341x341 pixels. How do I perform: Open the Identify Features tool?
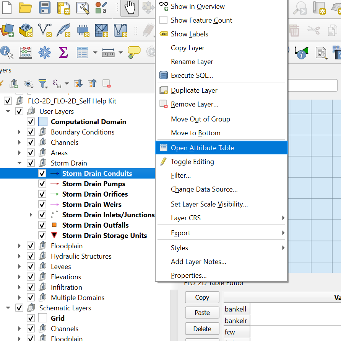pos(7,52)
